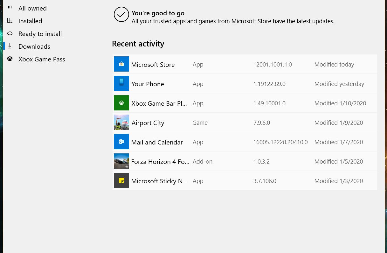This screenshot has width=387, height=253.
Task: Open the Your Phone entry name
Action: point(148,84)
